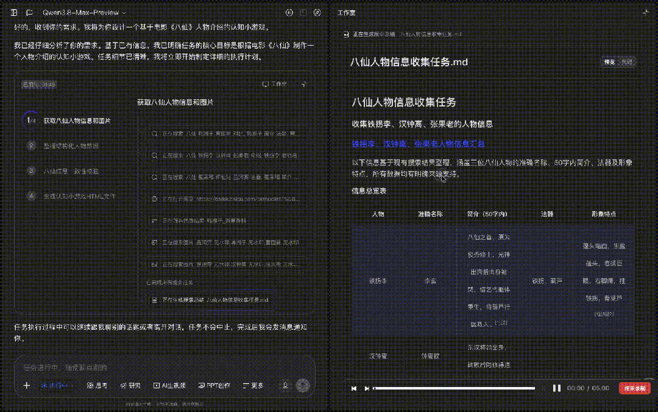Toggle the 思考 thinking mode
This screenshot has width=658, height=412.
[97, 385]
